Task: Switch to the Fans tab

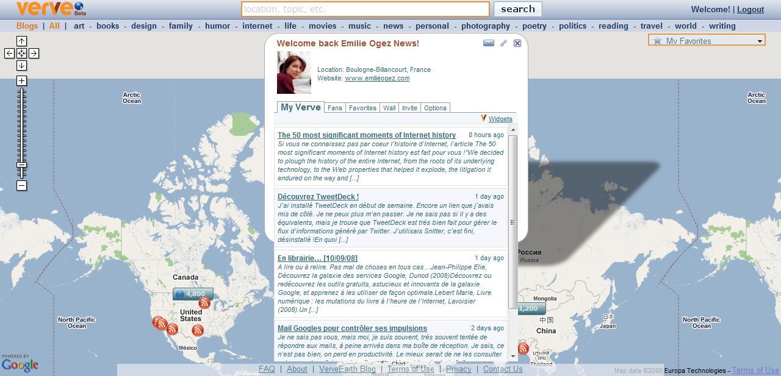Action: coord(334,108)
